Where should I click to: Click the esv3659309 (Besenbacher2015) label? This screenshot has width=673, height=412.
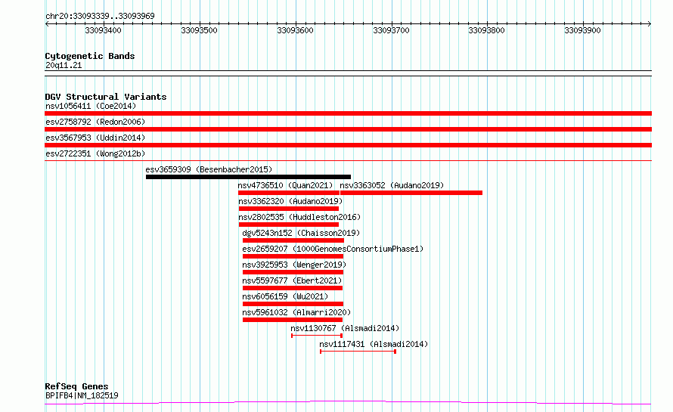click(209, 169)
